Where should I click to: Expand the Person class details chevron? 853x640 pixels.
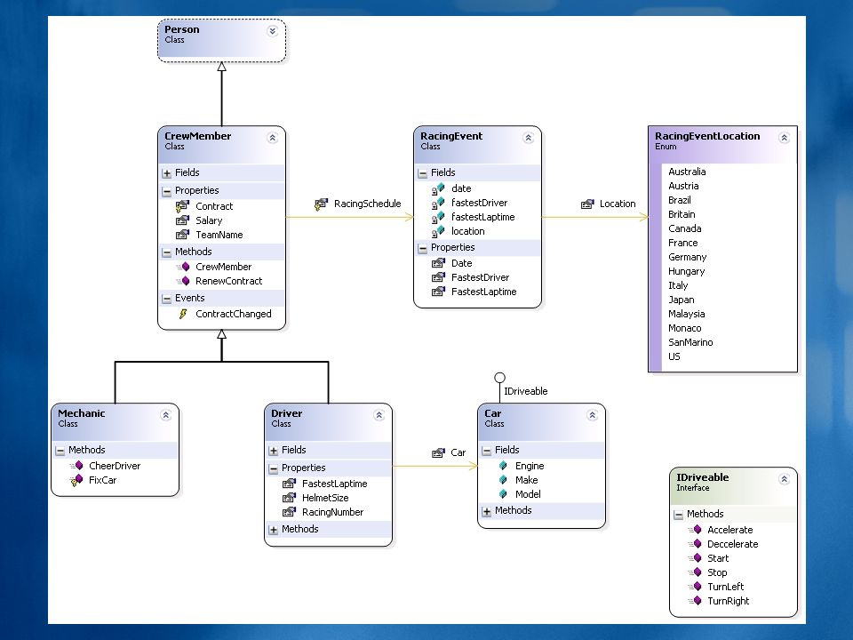coord(272,31)
